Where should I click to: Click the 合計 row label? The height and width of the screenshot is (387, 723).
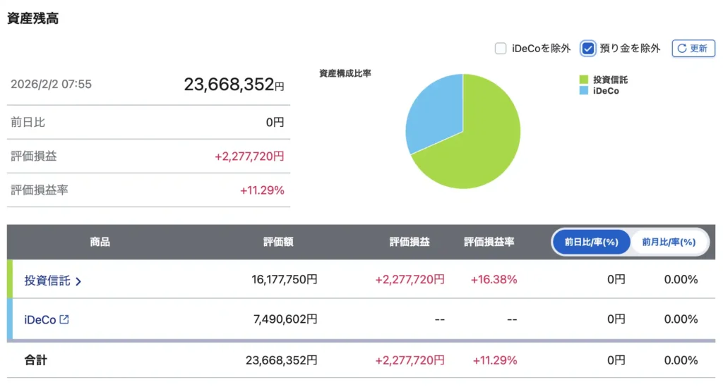(35, 360)
